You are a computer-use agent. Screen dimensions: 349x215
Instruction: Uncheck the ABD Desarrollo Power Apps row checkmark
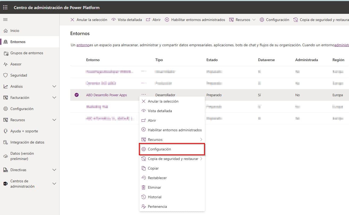point(77,95)
